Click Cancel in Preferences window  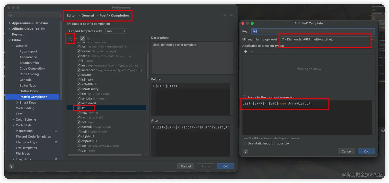(x=186, y=166)
